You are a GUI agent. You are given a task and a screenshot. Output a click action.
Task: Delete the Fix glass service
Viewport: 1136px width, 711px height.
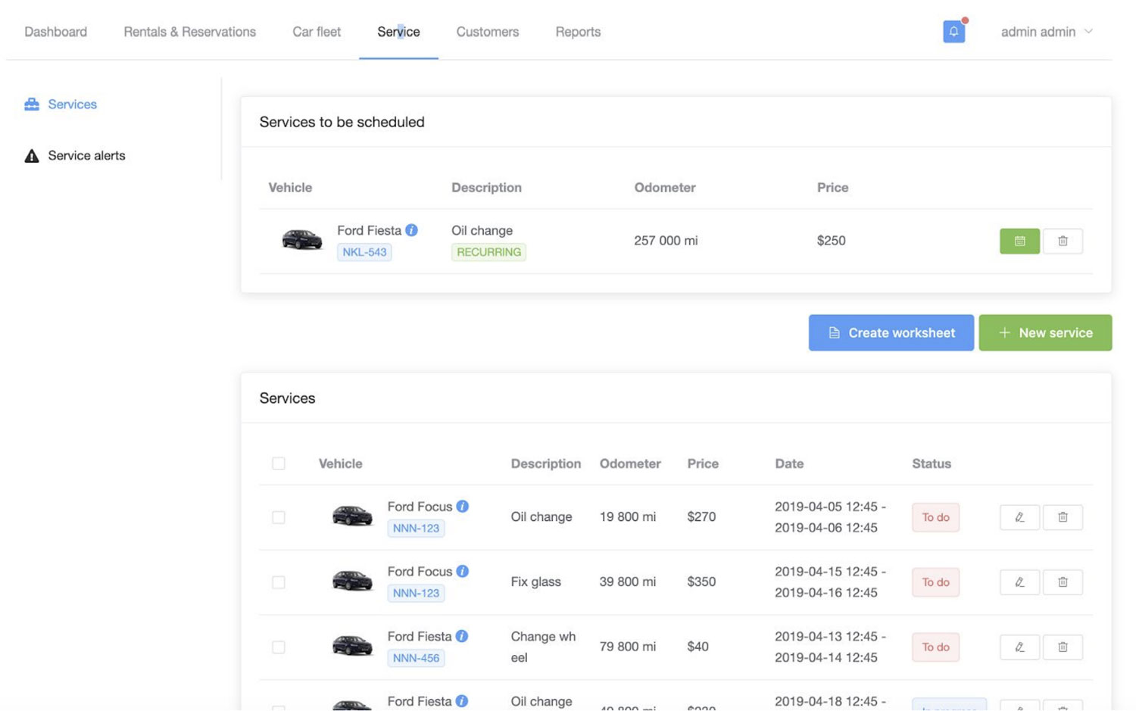point(1063,582)
